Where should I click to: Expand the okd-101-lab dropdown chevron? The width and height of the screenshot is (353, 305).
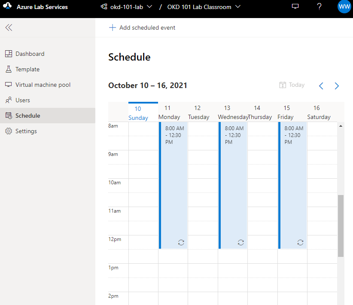(149, 7)
